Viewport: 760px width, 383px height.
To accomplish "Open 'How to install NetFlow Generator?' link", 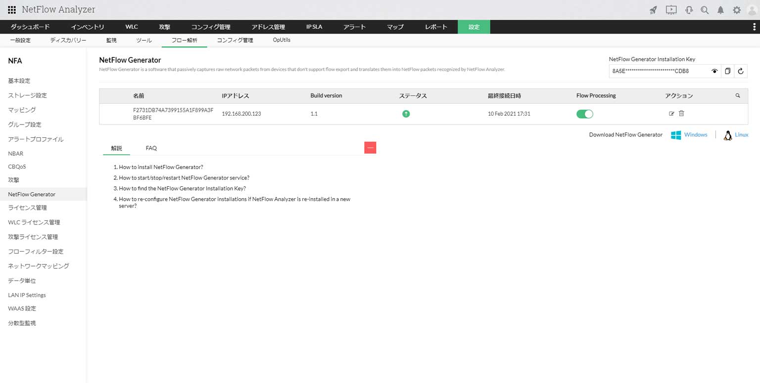I will click(x=161, y=167).
